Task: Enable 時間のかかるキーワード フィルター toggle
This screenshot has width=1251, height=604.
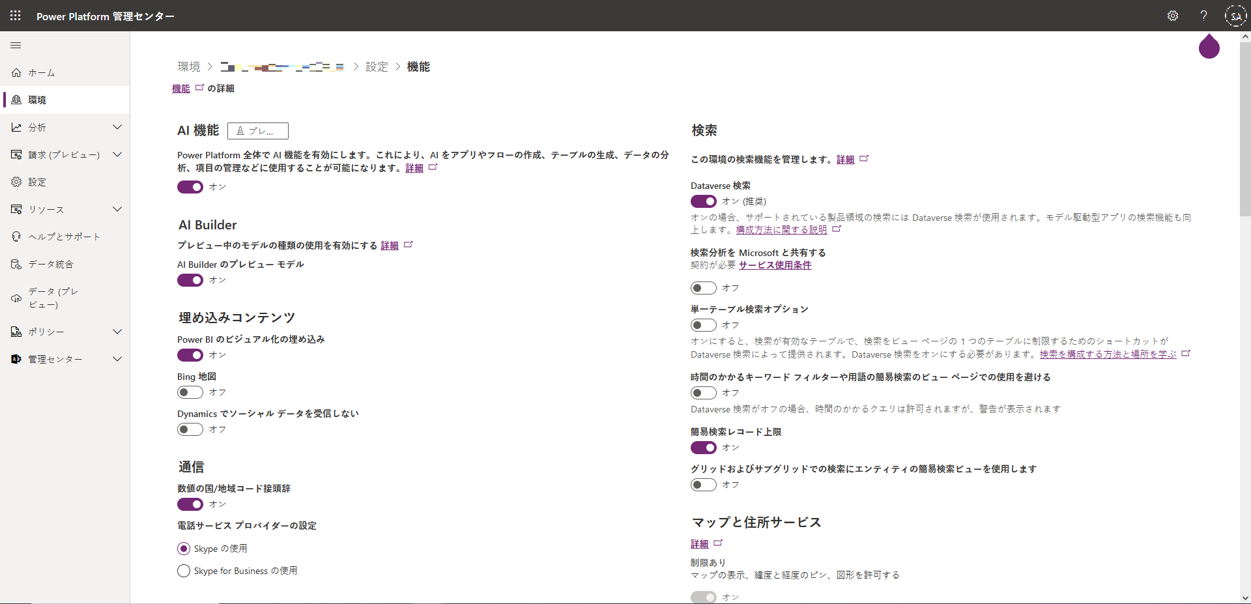Action: tap(704, 393)
